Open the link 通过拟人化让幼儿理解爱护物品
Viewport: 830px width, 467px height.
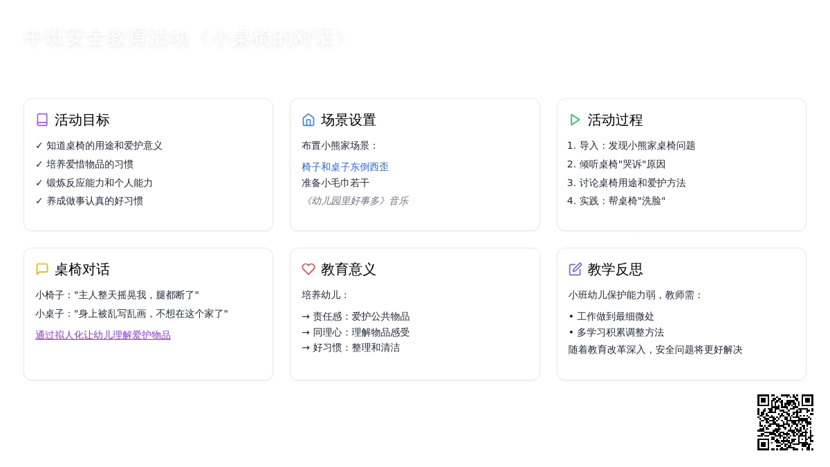coord(103,335)
